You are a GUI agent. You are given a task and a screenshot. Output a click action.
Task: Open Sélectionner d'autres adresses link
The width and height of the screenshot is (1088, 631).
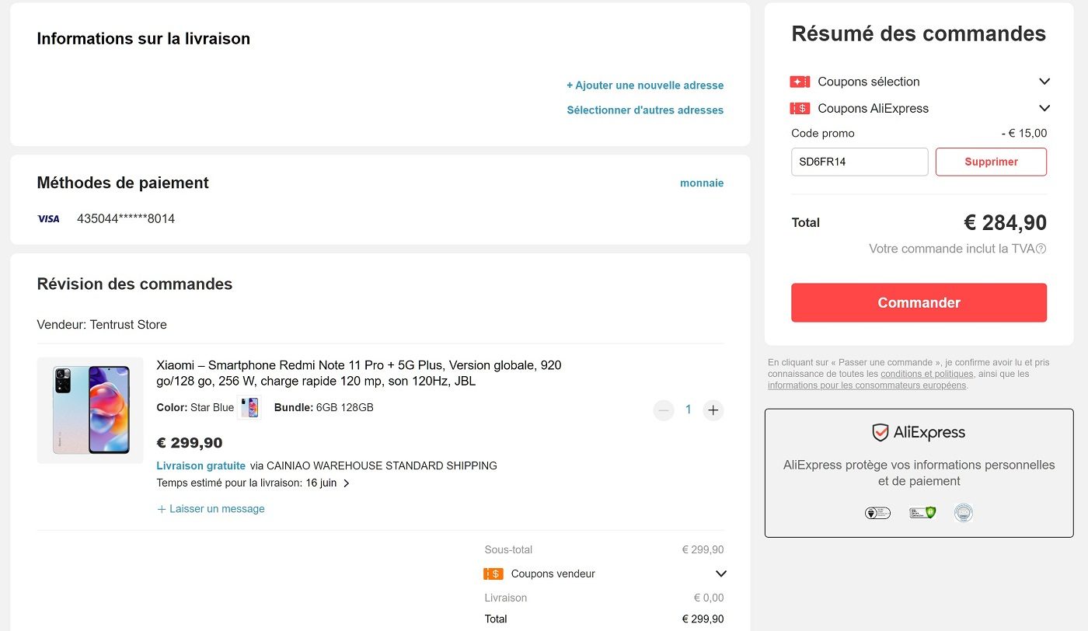[x=645, y=110]
